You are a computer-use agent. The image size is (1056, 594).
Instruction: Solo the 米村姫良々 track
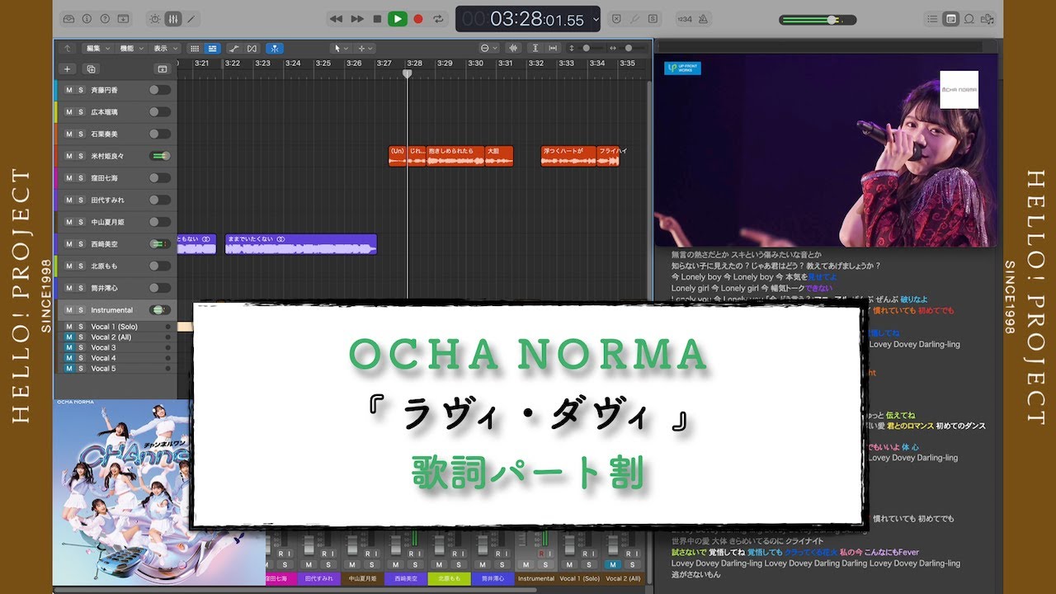tap(81, 156)
